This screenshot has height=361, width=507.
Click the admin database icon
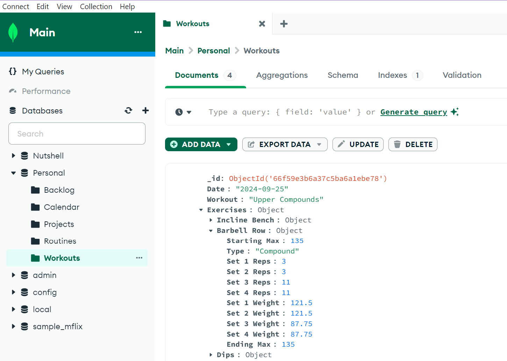coord(24,275)
